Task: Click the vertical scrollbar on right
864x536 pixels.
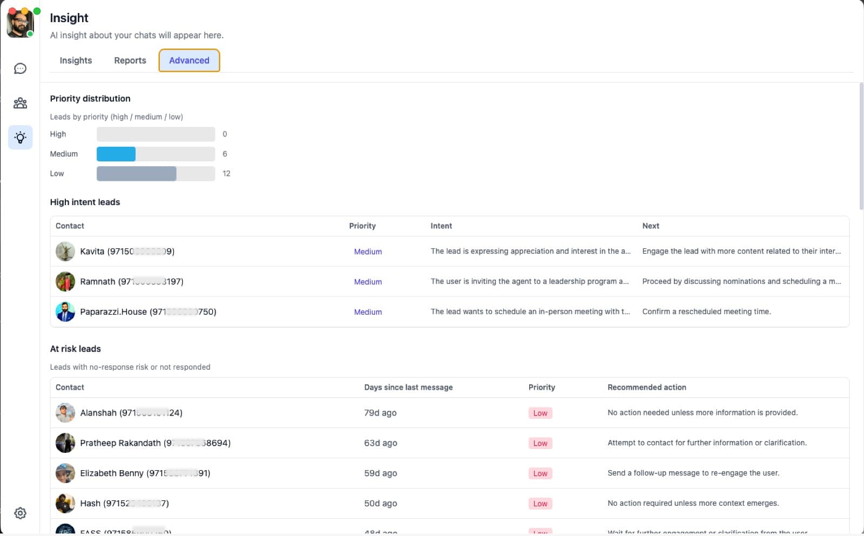Action: click(x=861, y=146)
